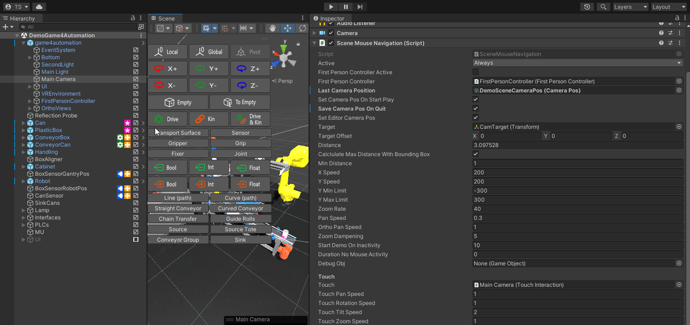Expand the Camera component foldout

[x=314, y=33]
